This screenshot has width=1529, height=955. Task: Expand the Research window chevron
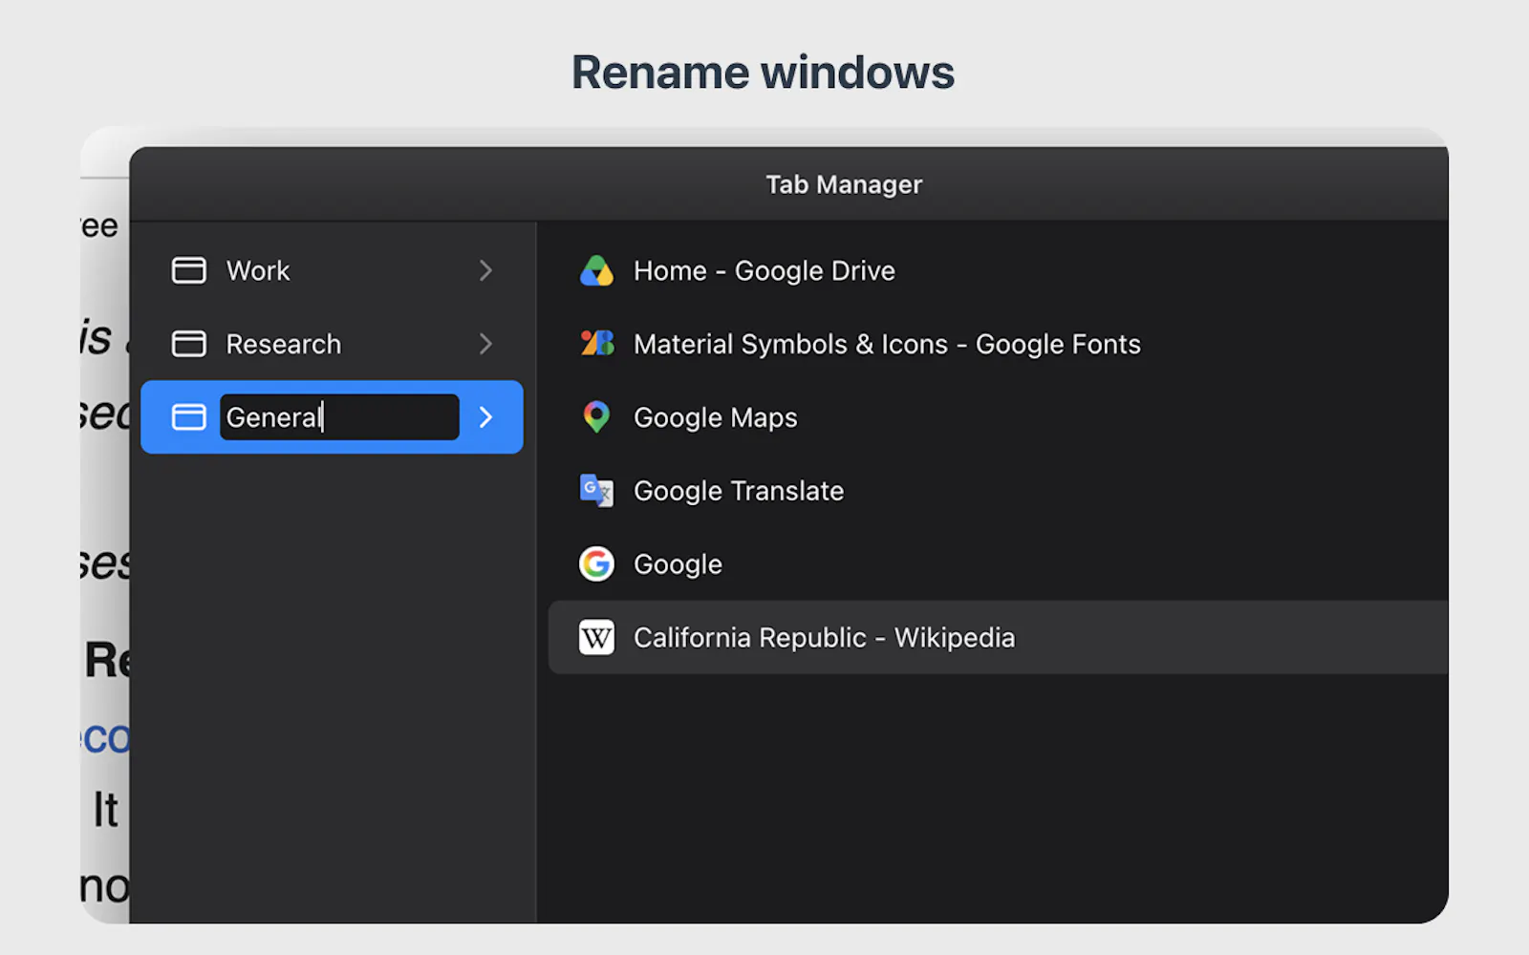tap(485, 344)
